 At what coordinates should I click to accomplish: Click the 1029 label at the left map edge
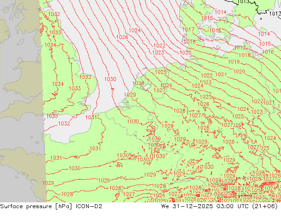coord(48,183)
